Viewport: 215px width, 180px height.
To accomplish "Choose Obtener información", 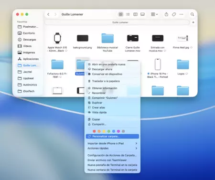I will [112, 88].
